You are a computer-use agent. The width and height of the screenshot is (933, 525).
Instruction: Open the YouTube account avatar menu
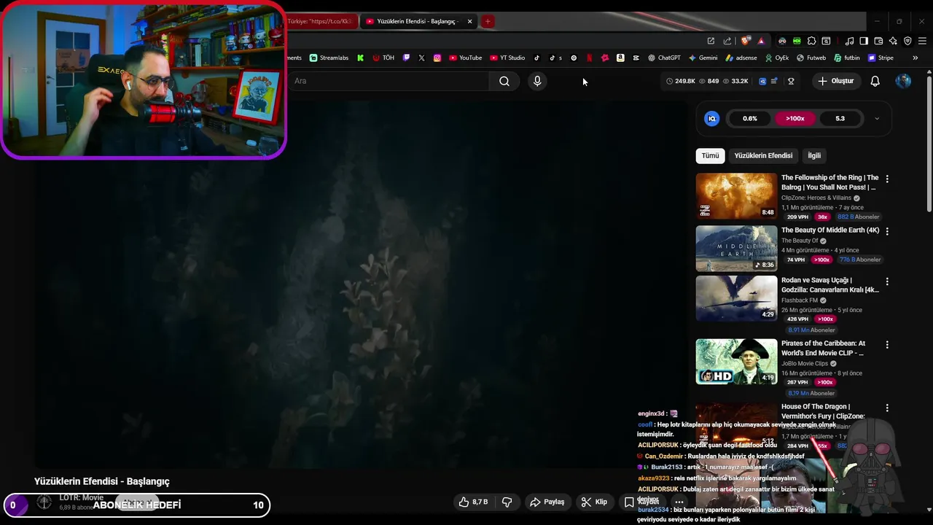coord(903,81)
